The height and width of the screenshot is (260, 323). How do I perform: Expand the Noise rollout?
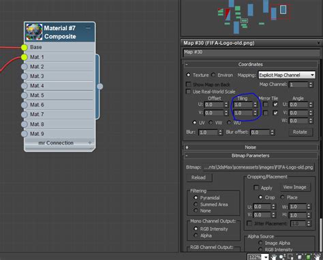(187, 147)
